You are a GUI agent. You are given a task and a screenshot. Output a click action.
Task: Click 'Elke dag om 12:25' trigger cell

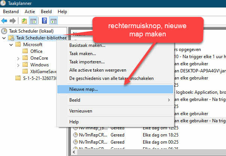point(160,128)
